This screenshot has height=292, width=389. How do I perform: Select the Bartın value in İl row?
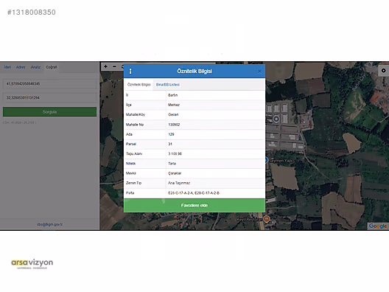tap(173, 95)
